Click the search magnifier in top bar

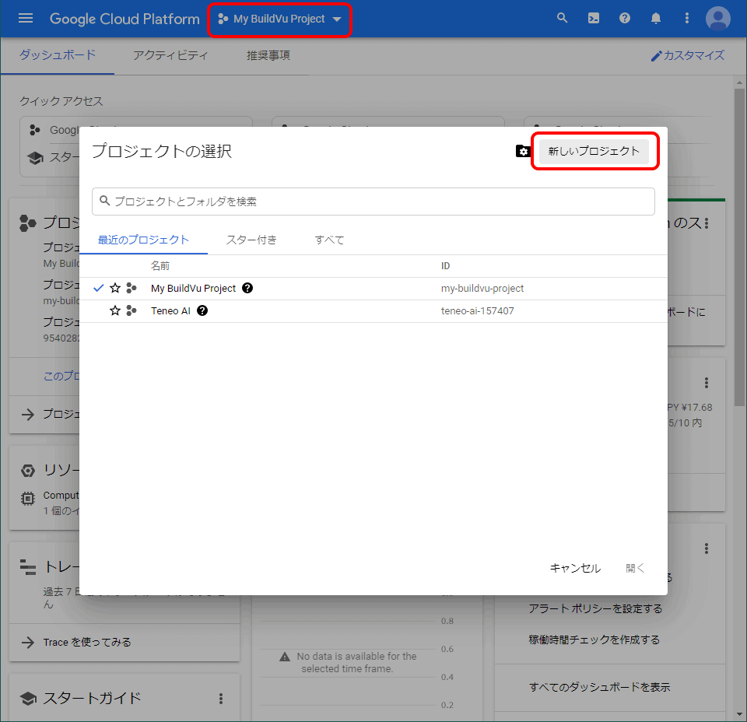point(562,18)
